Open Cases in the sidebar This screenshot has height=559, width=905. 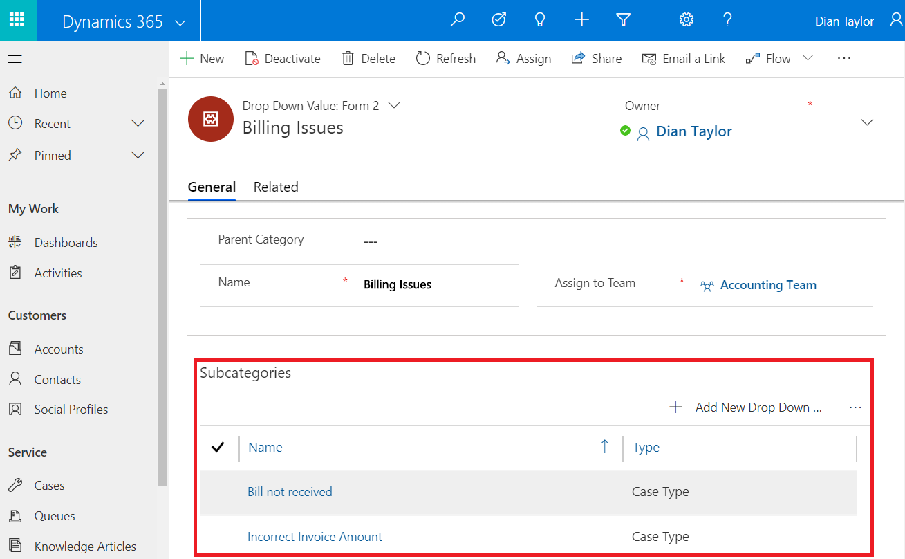click(49, 486)
